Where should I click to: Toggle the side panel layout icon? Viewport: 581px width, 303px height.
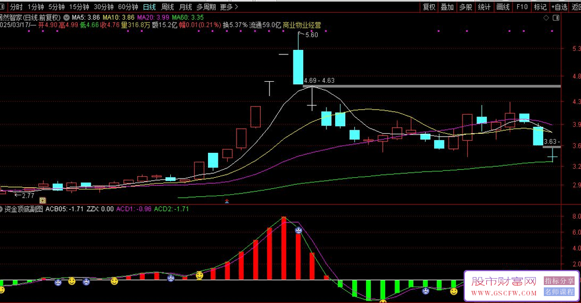(556, 18)
